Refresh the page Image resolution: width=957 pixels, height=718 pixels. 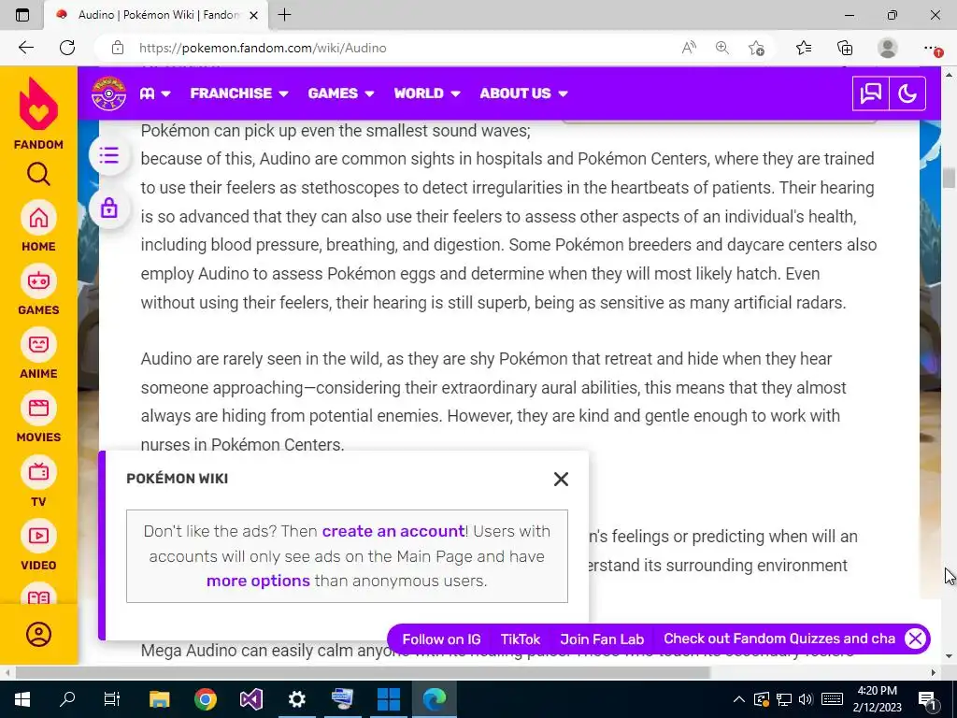coord(67,48)
